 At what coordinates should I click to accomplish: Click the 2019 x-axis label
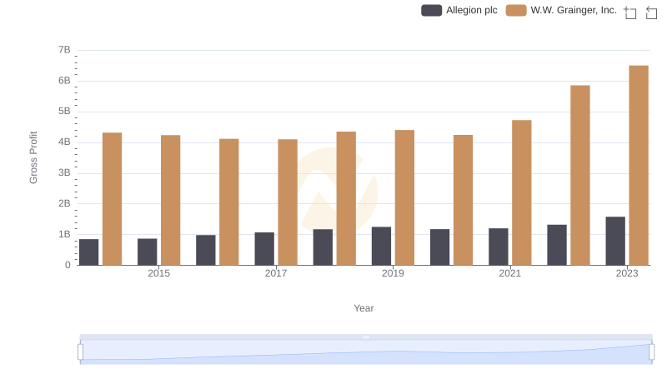tap(393, 273)
